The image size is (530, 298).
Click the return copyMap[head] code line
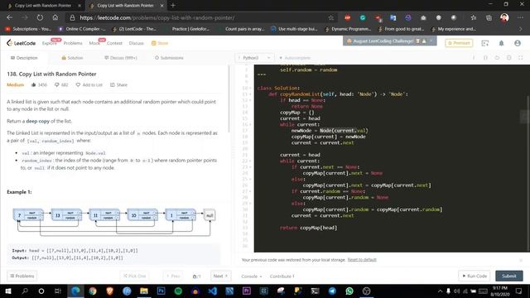coord(308,228)
